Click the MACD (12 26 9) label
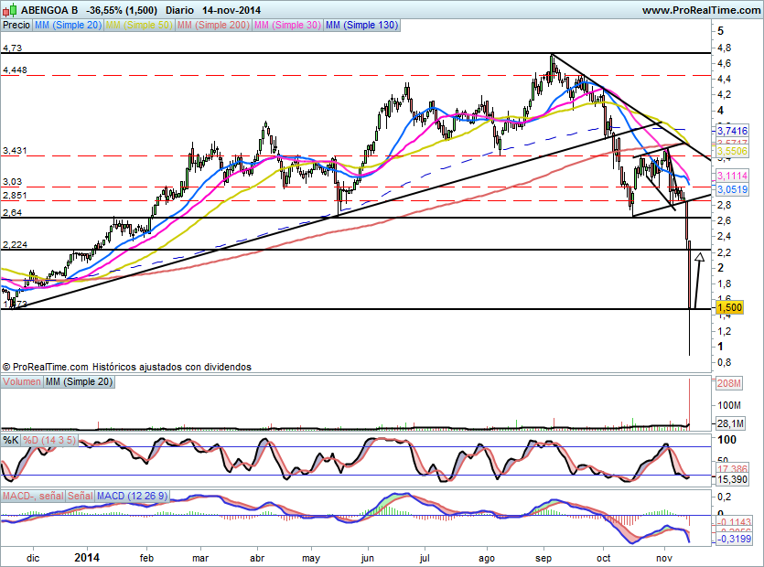 [132, 496]
